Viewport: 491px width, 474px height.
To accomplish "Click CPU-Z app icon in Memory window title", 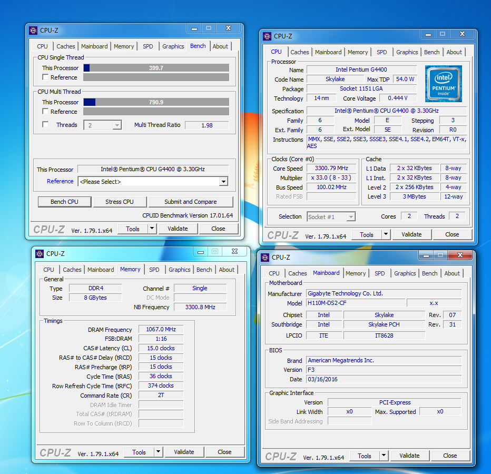I will click(x=39, y=254).
